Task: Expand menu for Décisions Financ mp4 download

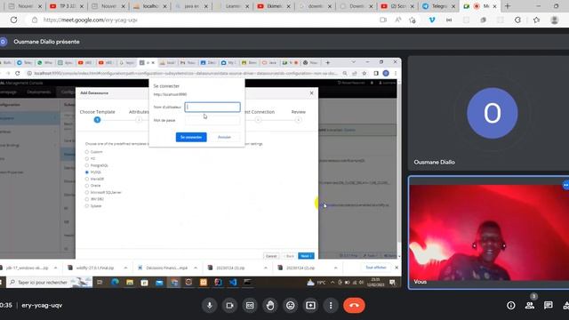Action: (196, 268)
